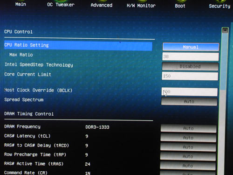Open the RAS# Active Time Auto dropdown
Viewport: 233px width, 175px height.
click(188, 166)
